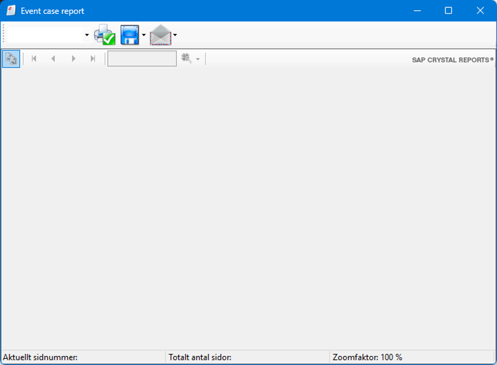Go to the next report page
This screenshot has height=365, width=497.
pyautogui.click(x=73, y=59)
